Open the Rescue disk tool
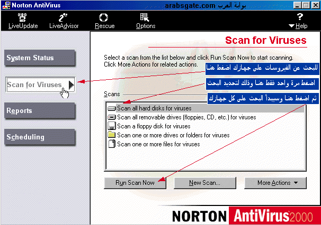Image resolution: width=321 pixels, height=225 pixels. click(104, 21)
